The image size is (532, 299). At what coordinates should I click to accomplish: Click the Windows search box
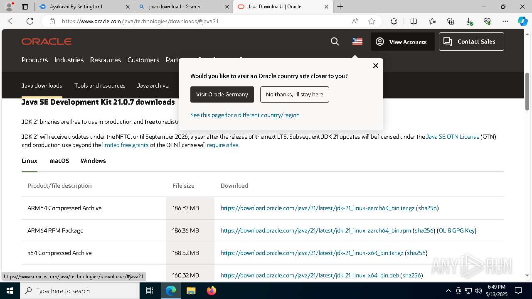pyautogui.click(x=80, y=291)
